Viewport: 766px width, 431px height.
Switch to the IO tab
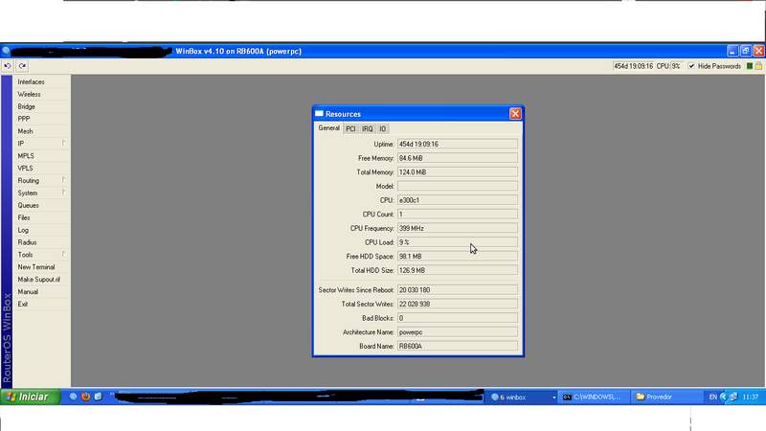[x=382, y=129]
